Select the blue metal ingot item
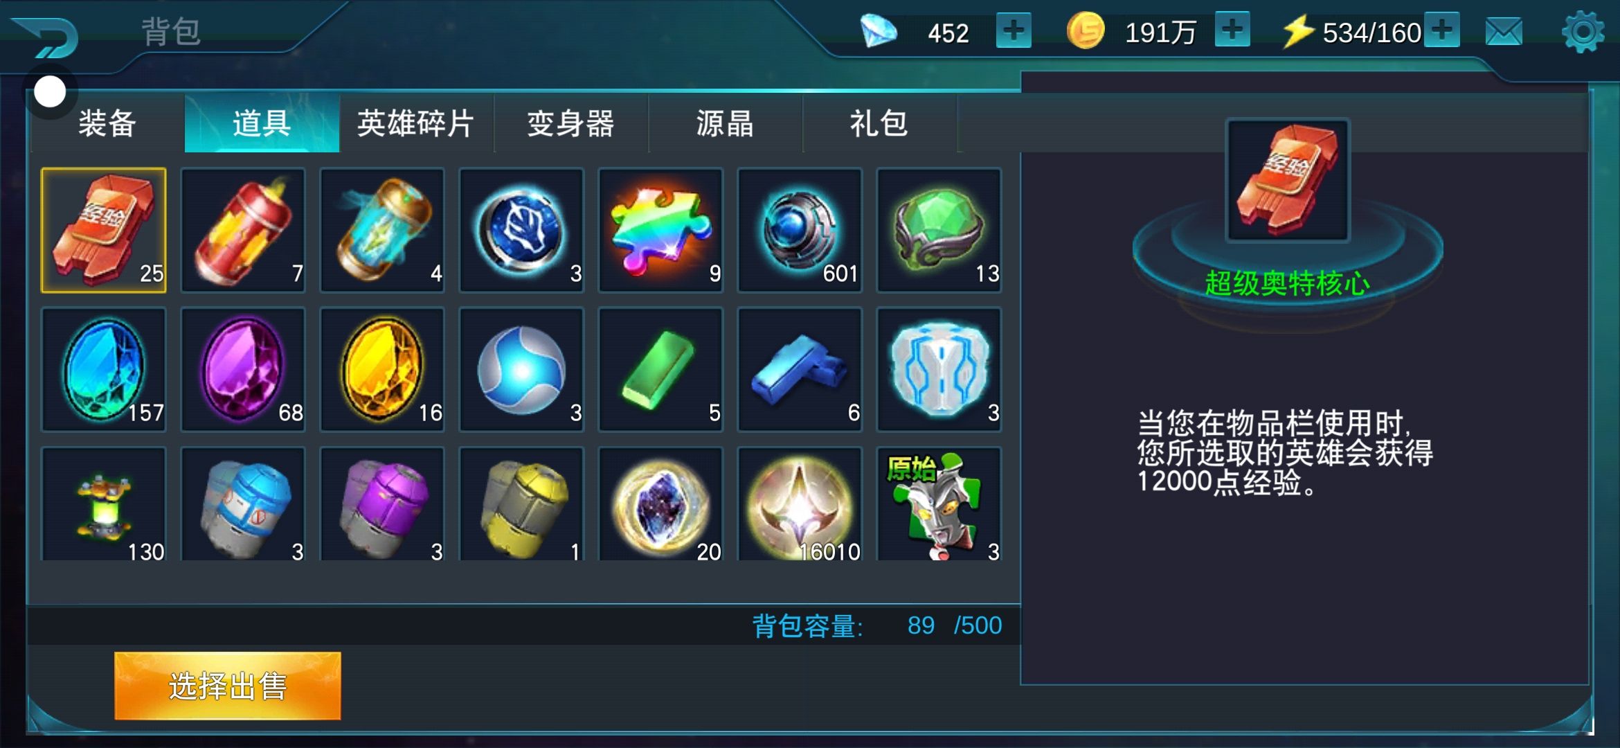This screenshot has width=1620, height=748. [x=800, y=369]
